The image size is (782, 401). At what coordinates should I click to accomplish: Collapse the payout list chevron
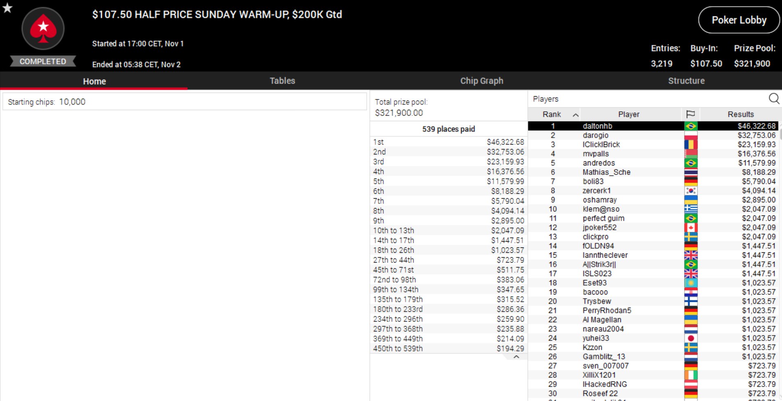click(x=516, y=357)
